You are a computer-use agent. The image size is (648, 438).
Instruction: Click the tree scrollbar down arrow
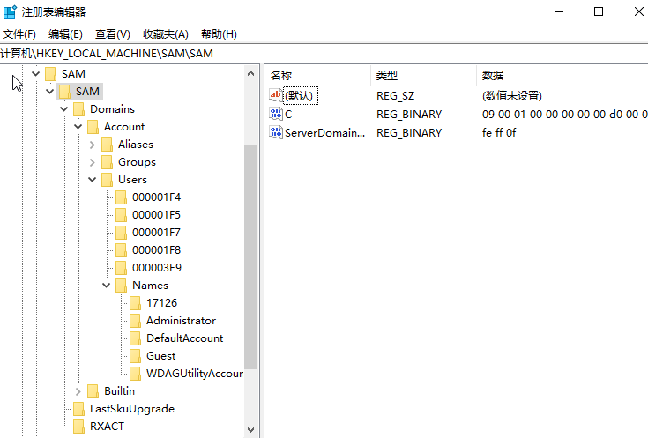pos(251,430)
